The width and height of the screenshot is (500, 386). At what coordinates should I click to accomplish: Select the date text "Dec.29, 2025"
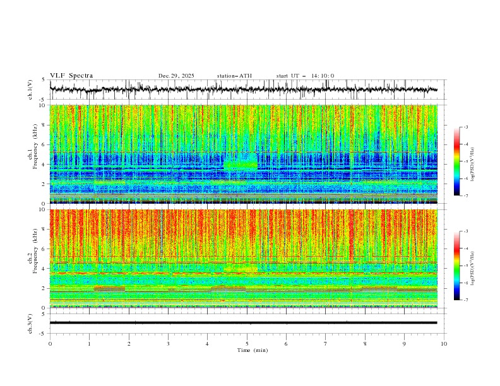(x=176, y=76)
